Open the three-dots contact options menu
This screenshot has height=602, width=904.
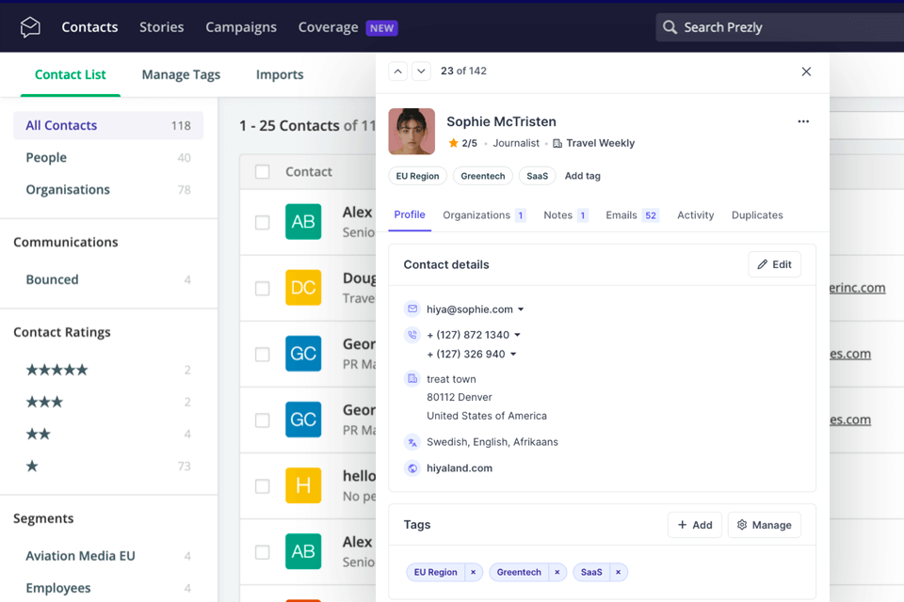click(x=803, y=121)
